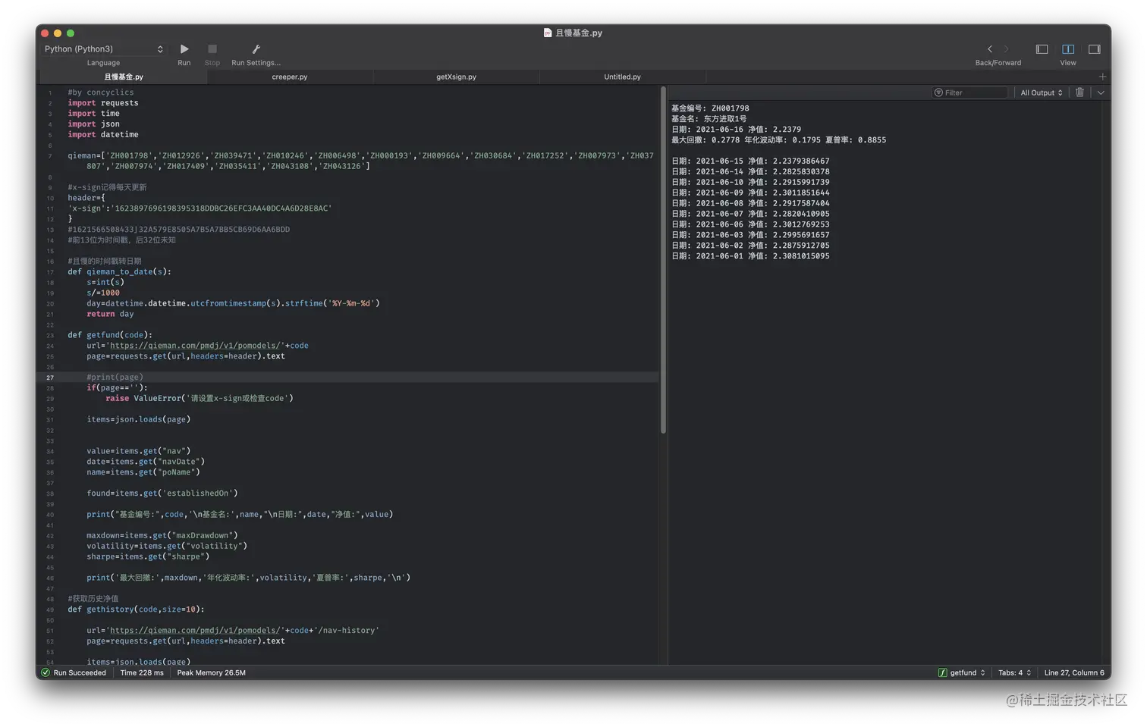Go forward with the Forward arrow
1147x727 pixels.
[1007, 49]
